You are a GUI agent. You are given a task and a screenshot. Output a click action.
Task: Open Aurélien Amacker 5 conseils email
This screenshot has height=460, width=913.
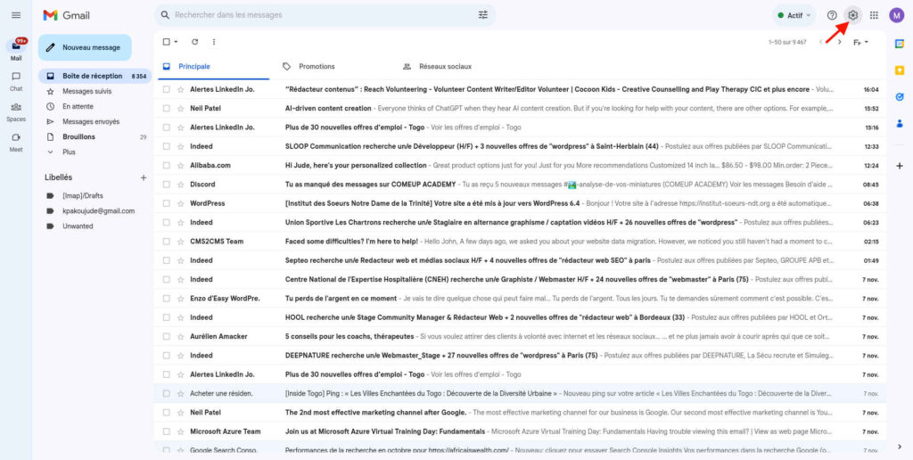[x=520, y=337]
